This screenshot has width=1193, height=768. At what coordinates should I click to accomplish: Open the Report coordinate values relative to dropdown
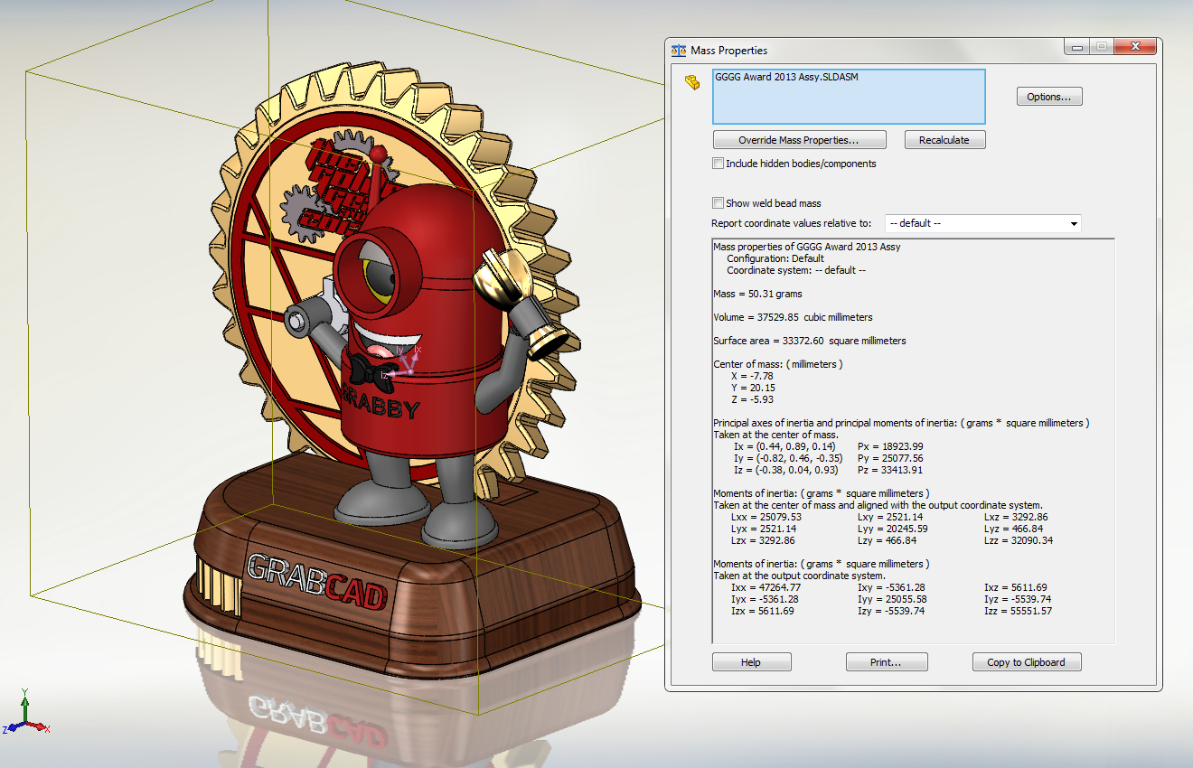[982, 223]
